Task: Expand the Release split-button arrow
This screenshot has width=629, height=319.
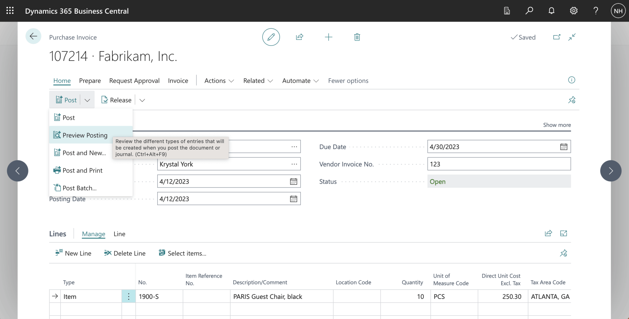Action: point(142,100)
